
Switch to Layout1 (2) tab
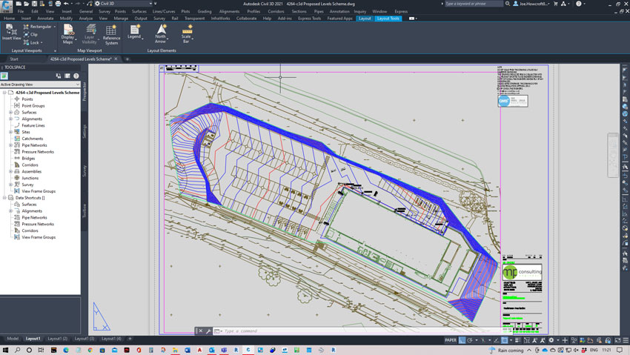(58, 339)
